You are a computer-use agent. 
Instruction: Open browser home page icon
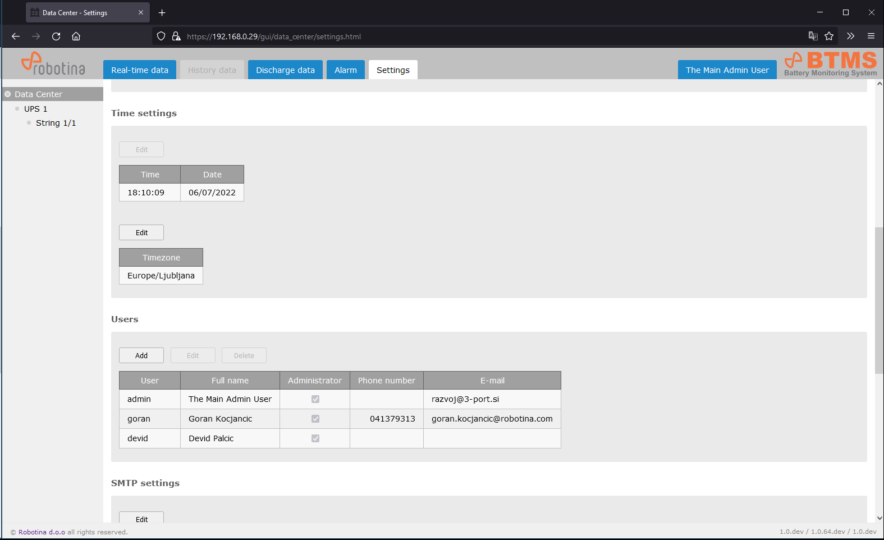pyautogui.click(x=76, y=36)
